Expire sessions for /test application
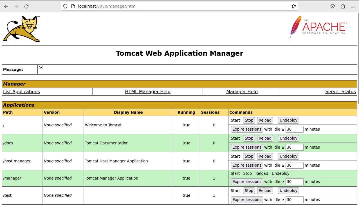The image size is (359, 208). (247, 200)
